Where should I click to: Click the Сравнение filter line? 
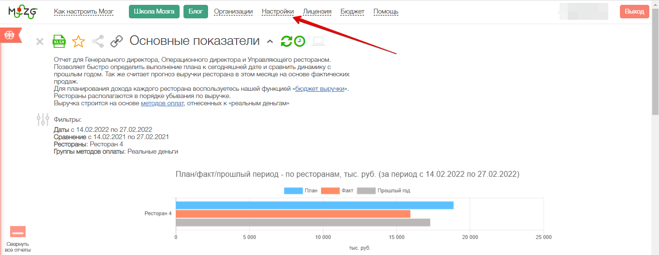(111, 137)
